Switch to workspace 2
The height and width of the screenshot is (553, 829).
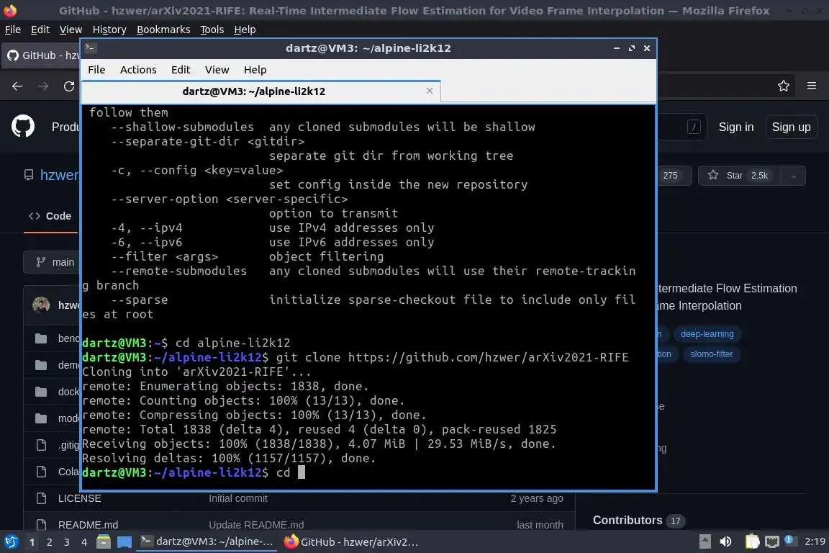pyautogui.click(x=49, y=542)
